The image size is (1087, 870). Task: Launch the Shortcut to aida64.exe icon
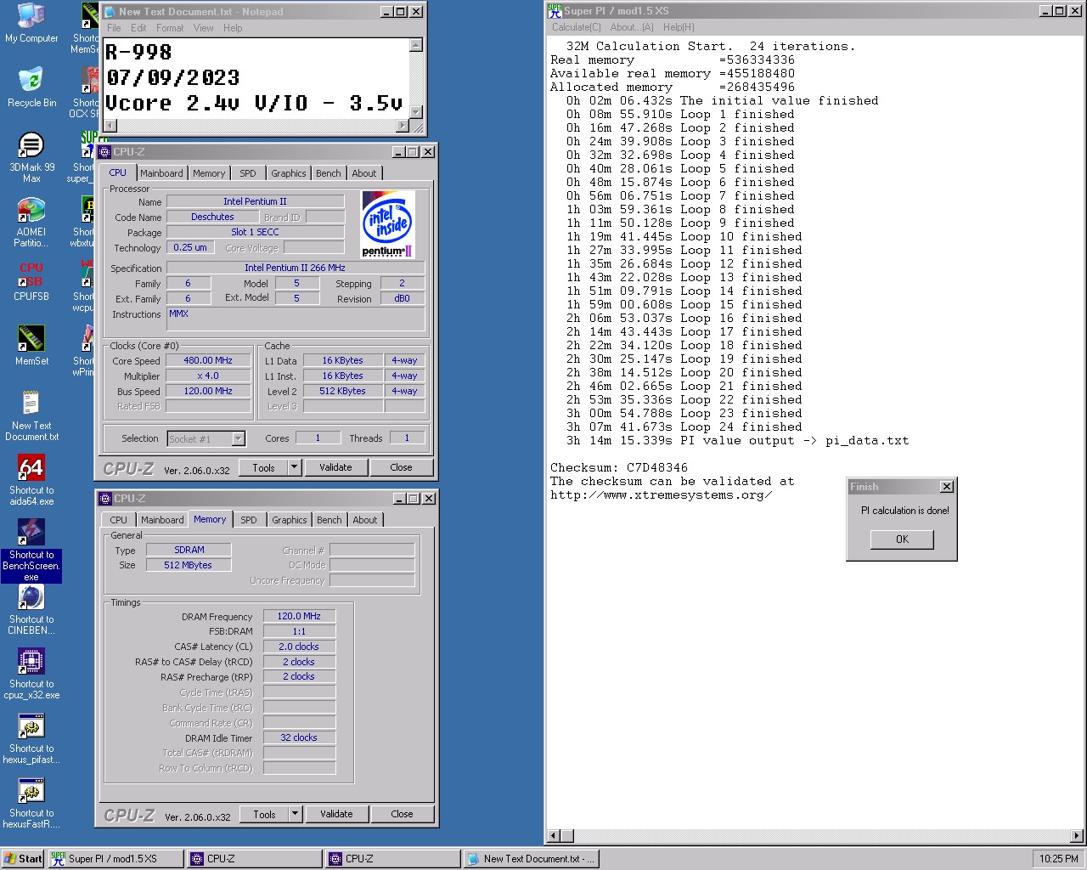(31, 481)
